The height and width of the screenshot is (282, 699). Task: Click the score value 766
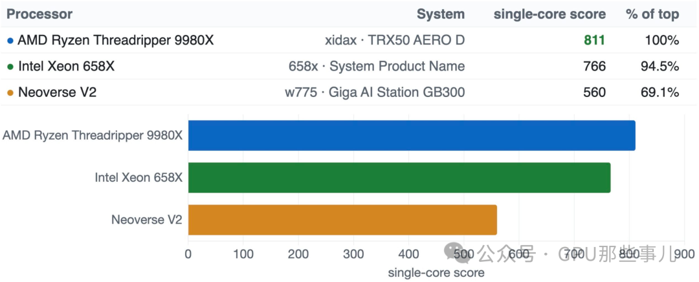594,67
